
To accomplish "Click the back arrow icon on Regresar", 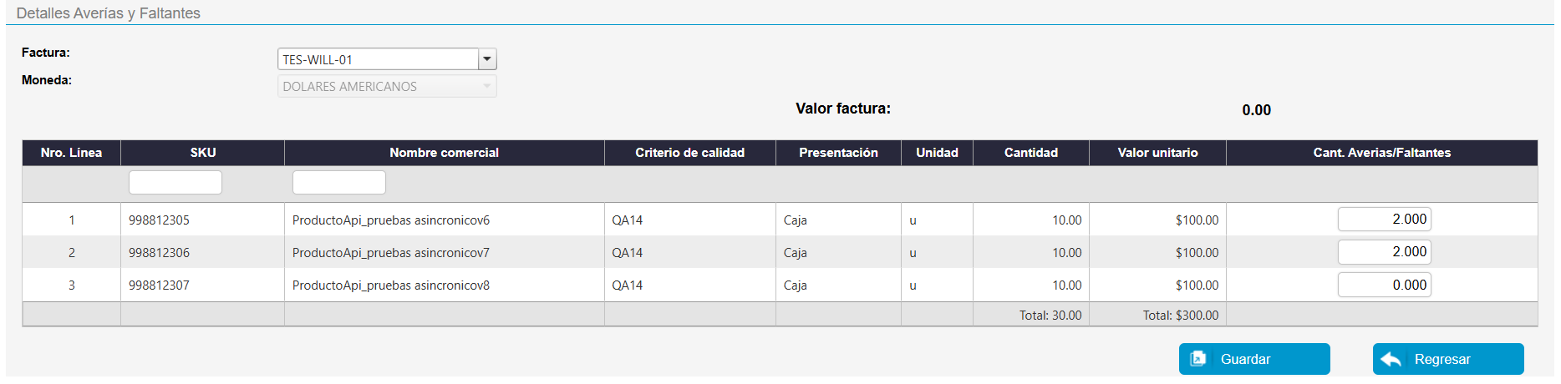I will pyautogui.click(x=1391, y=359).
